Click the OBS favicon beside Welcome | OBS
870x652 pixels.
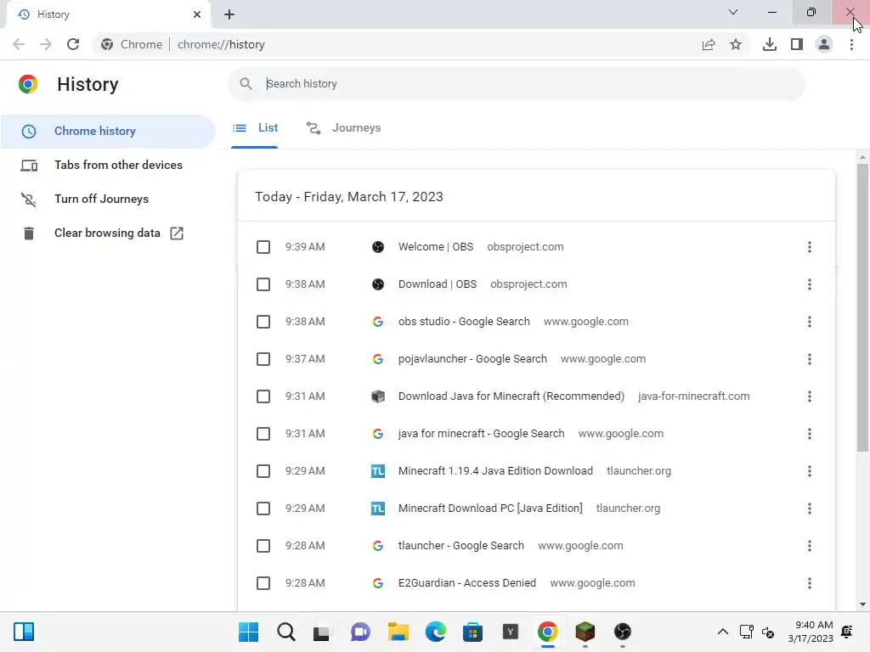[x=378, y=247]
